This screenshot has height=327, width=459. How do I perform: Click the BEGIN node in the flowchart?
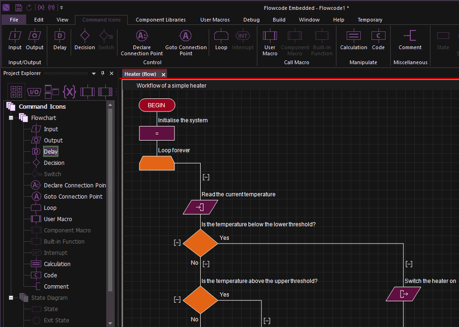pyautogui.click(x=157, y=105)
